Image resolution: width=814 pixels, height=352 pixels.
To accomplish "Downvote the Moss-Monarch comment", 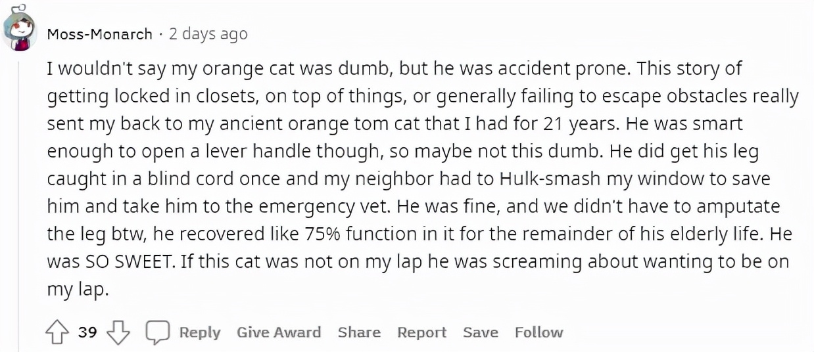I will click(118, 333).
